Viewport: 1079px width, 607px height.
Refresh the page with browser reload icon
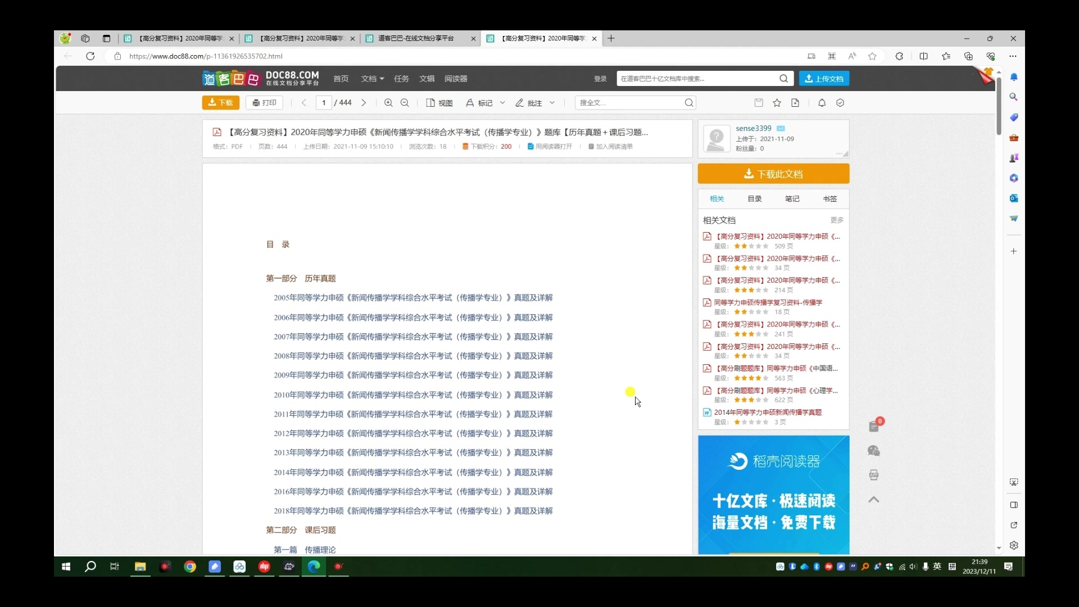point(90,56)
